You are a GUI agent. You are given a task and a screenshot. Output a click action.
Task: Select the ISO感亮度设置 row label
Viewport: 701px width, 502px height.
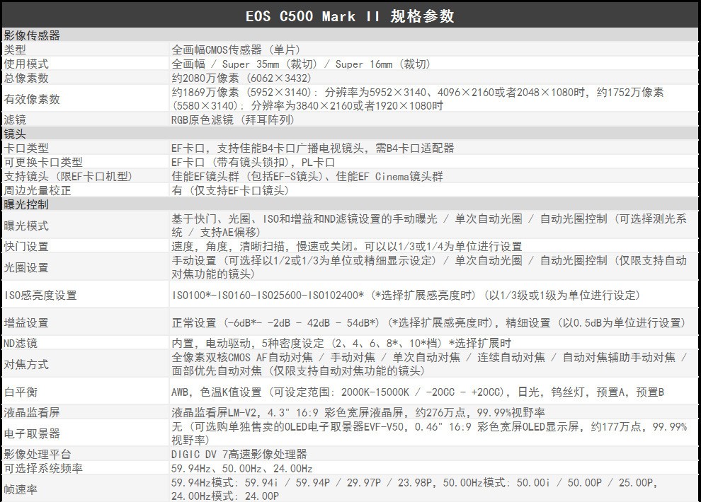tap(40, 295)
